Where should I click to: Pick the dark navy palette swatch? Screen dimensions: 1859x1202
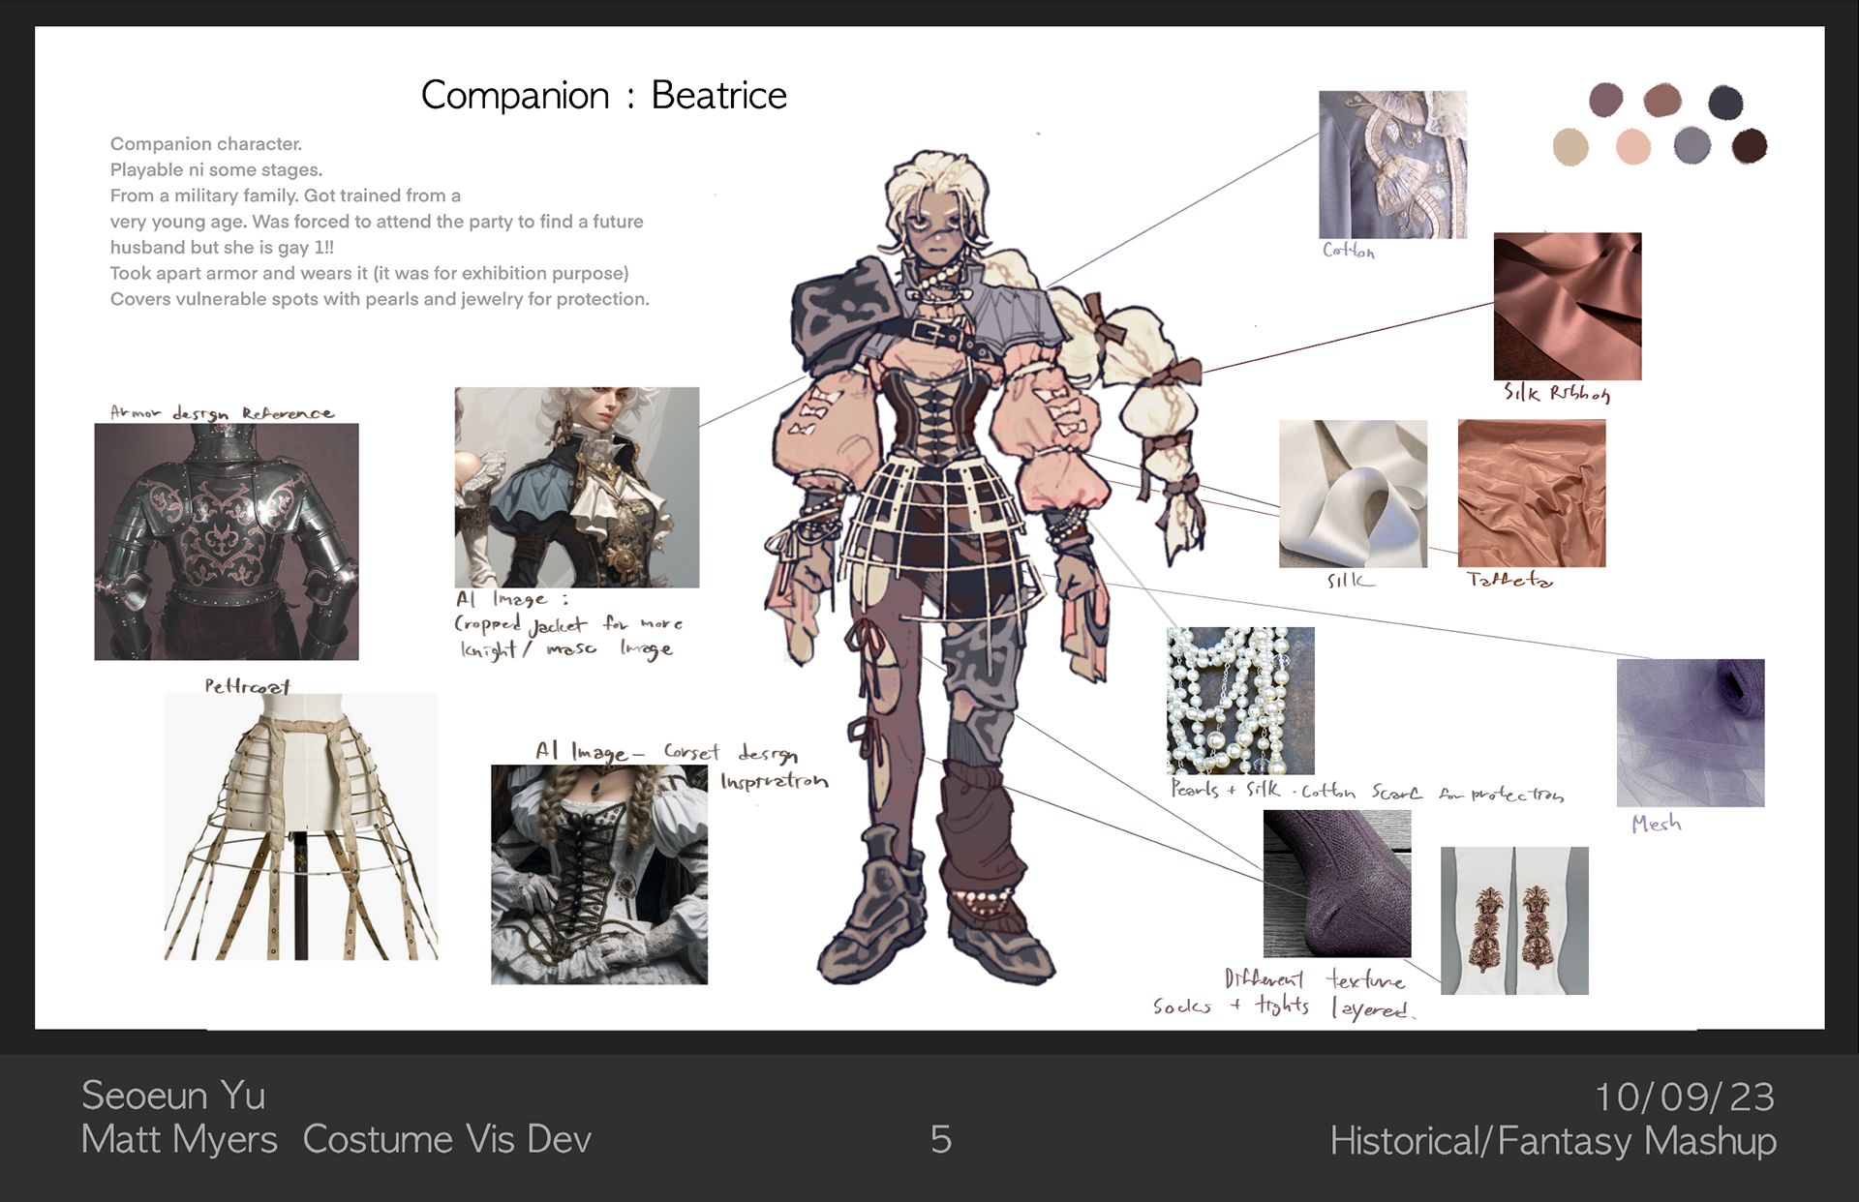tap(1725, 102)
